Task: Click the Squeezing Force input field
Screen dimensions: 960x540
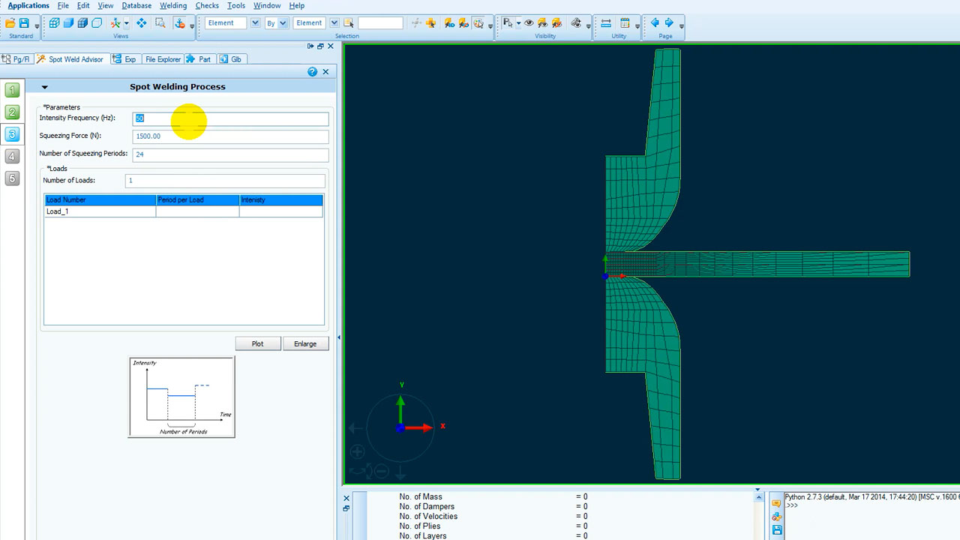Action: (230, 136)
